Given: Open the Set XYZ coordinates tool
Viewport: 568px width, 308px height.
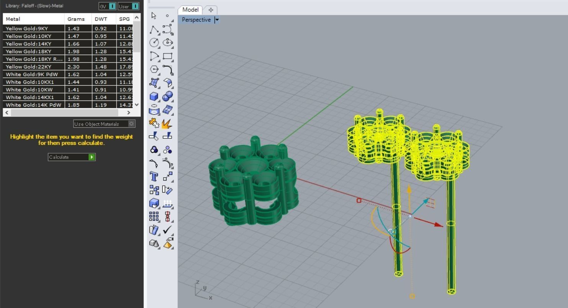Looking at the screenshot, I should click(x=167, y=203).
